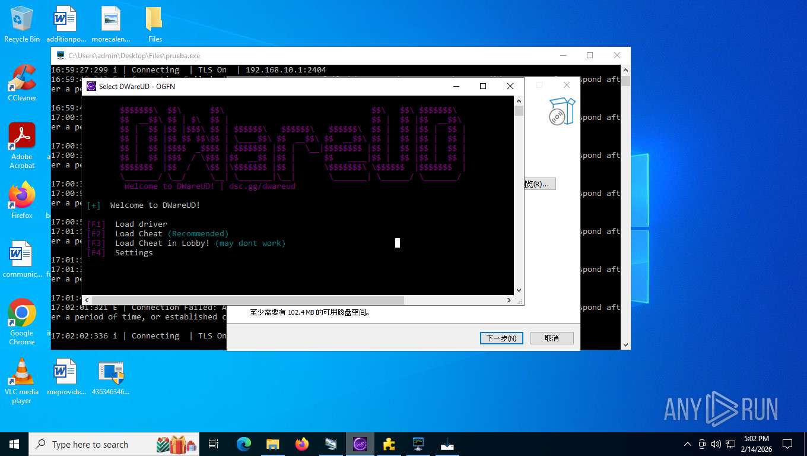Minimize the DWareUD console window
This screenshot has width=807, height=456.
pyautogui.click(x=456, y=86)
